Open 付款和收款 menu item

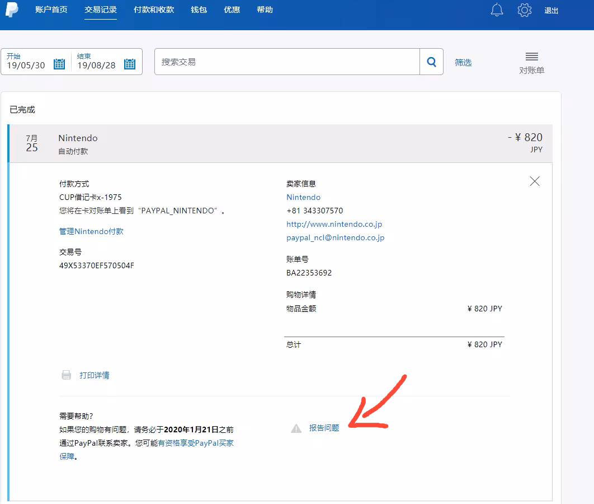click(154, 10)
